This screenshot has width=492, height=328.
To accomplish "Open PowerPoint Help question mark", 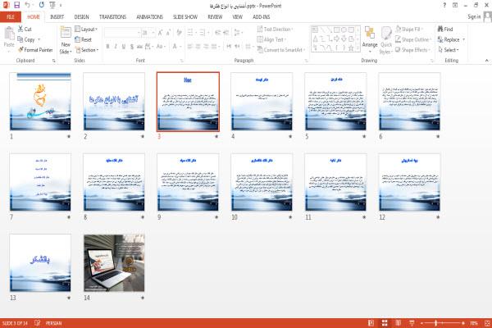I will click(444, 6).
